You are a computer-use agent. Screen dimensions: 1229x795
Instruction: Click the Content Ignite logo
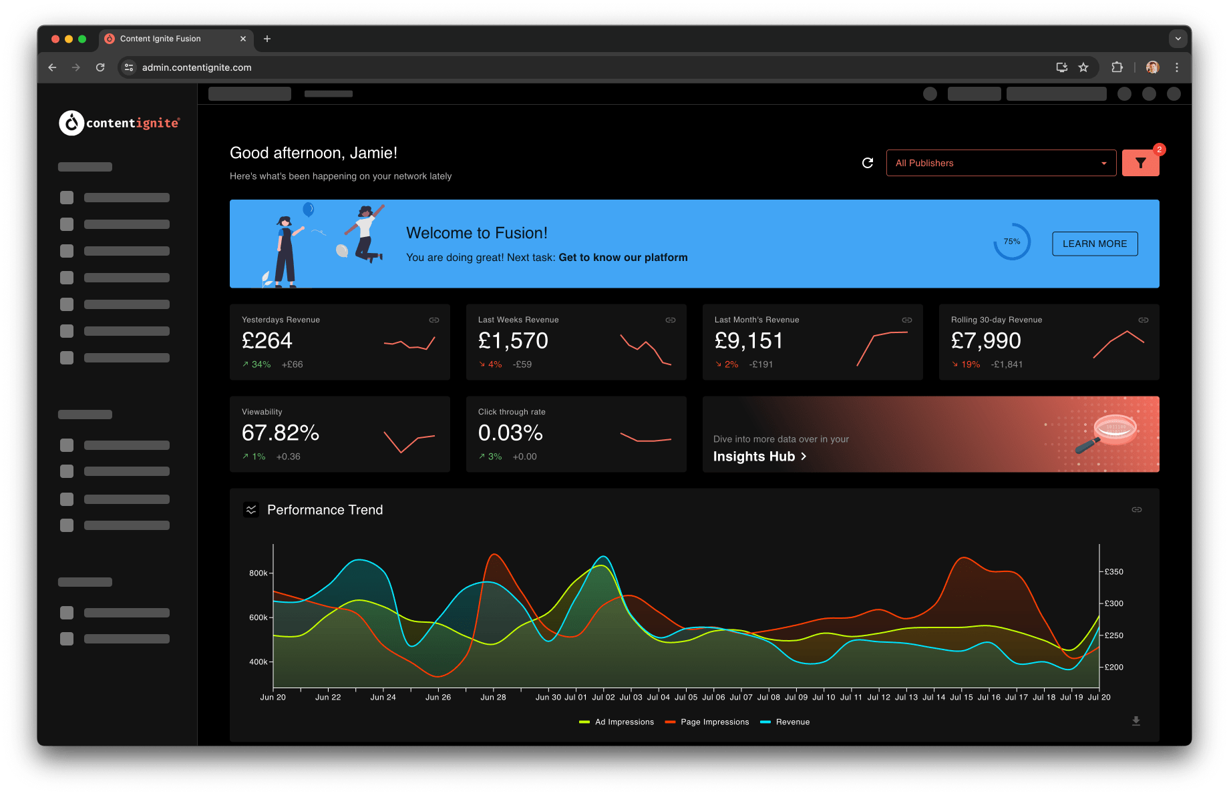tap(119, 123)
